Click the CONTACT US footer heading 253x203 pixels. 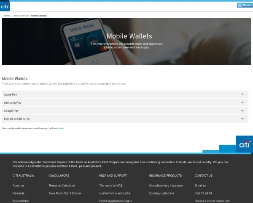coord(204,176)
